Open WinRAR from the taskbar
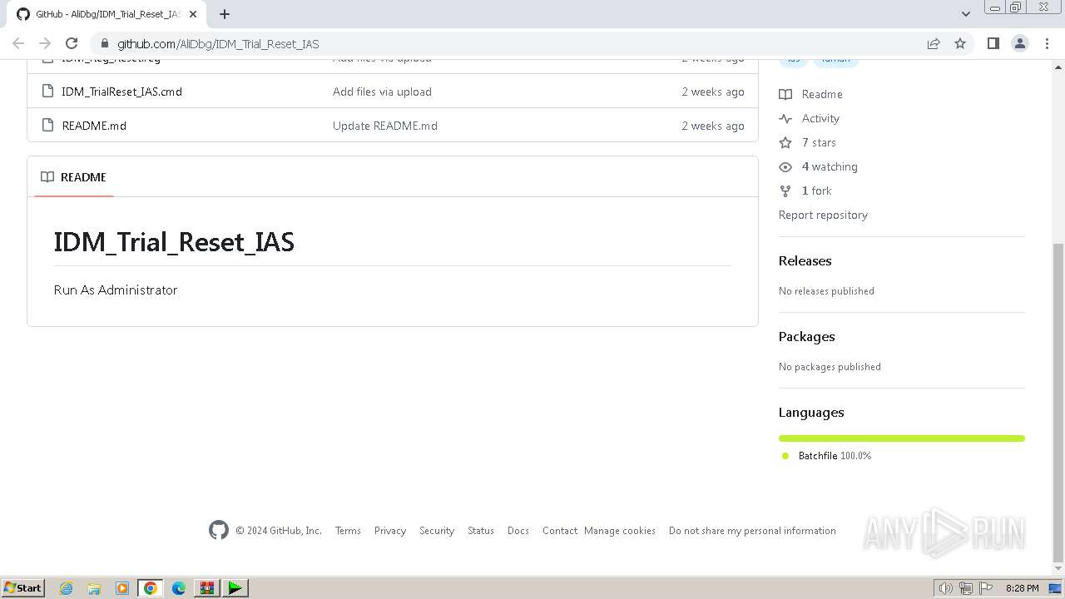Image resolution: width=1065 pixels, height=599 pixels. [x=207, y=588]
